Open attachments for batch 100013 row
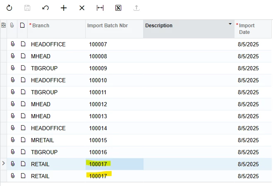Viewport: 273px width, 186px height. coord(13,116)
